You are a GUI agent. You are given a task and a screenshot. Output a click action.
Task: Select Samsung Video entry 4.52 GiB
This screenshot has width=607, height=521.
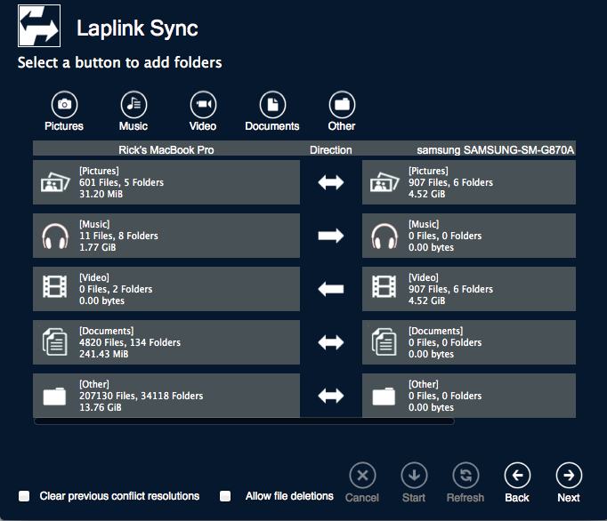[469, 289]
